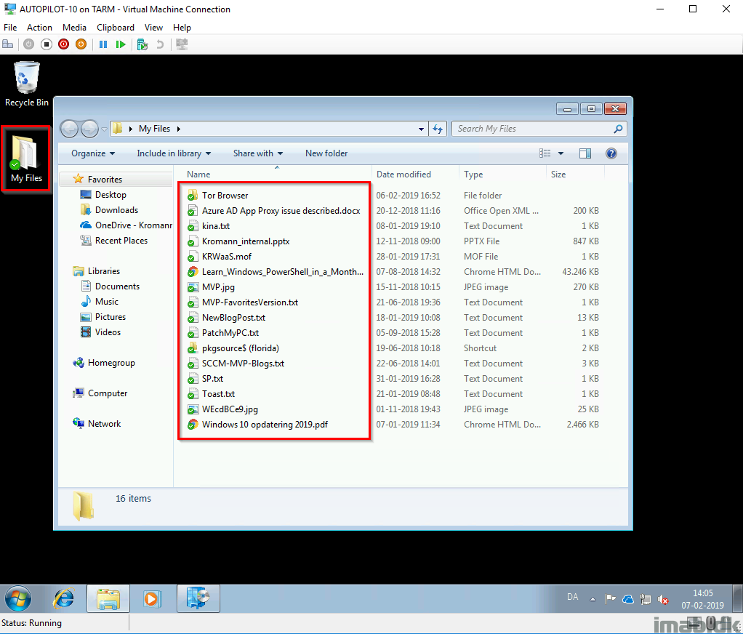Image resolution: width=743 pixels, height=634 pixels.
Task: Select Favorites in the navigation pane
Action: pos(105,179)
